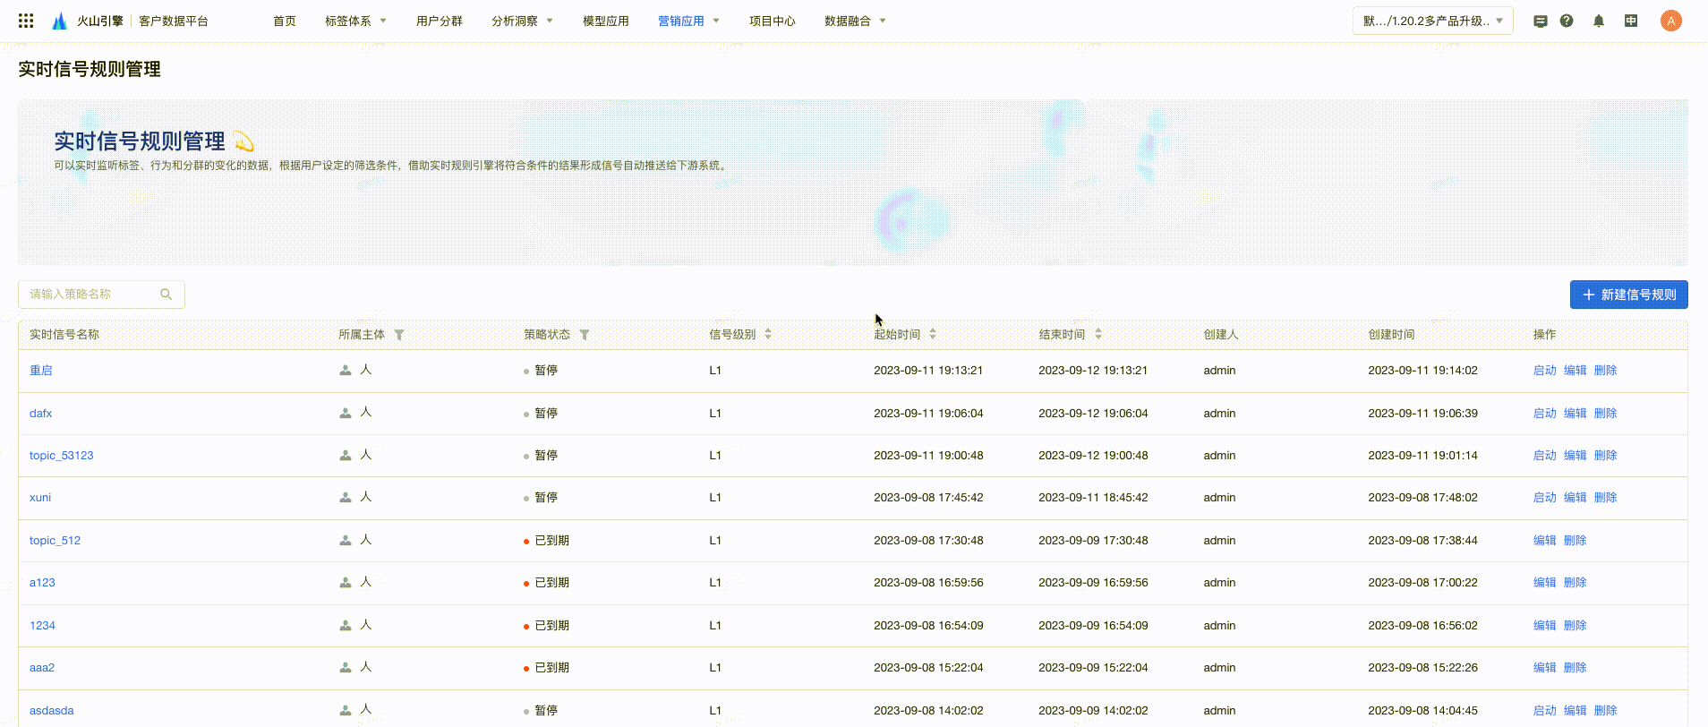Open the help question mark icon
This screenshot has height=727, width=1708.
(x=1567, y=21)
